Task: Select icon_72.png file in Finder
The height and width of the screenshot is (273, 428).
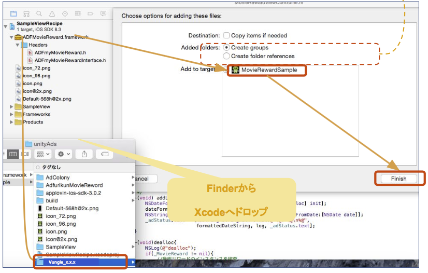Action: (x=61, y=216)
